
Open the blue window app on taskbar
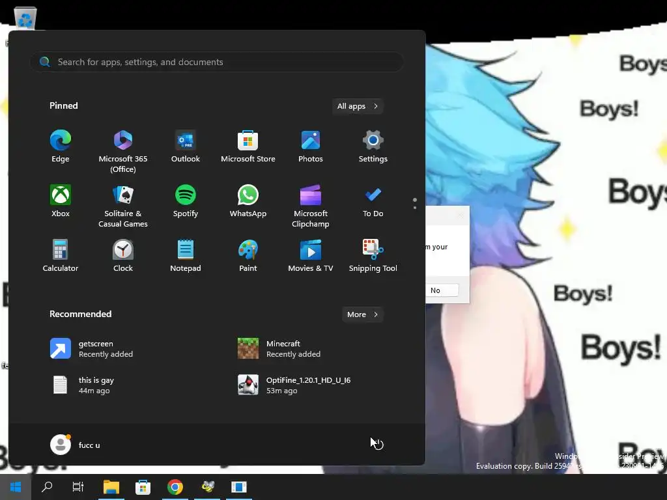239,487
